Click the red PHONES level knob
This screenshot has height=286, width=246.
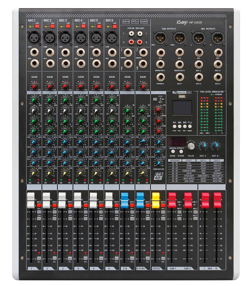158,130
